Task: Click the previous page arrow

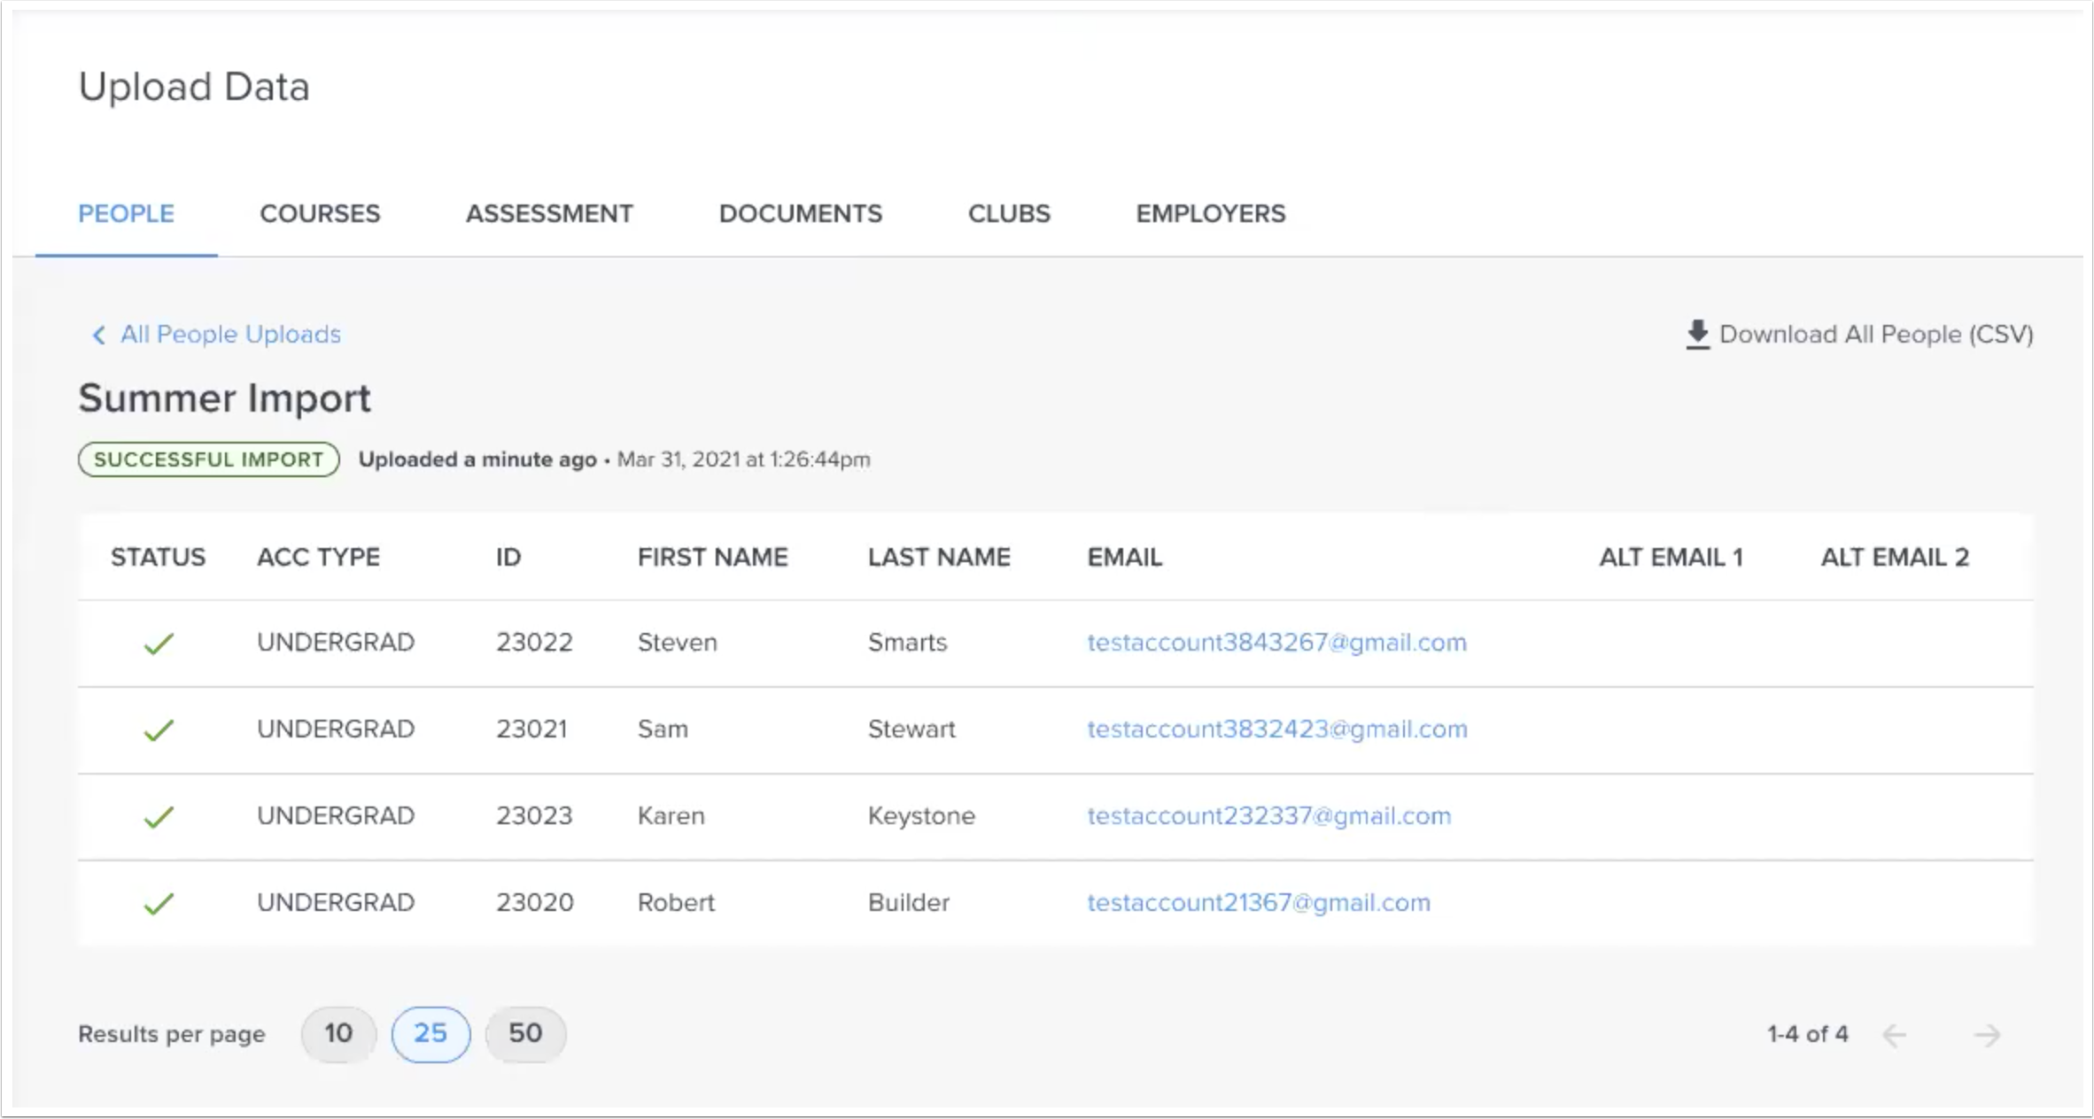Action: (x=1894, y=1034)
